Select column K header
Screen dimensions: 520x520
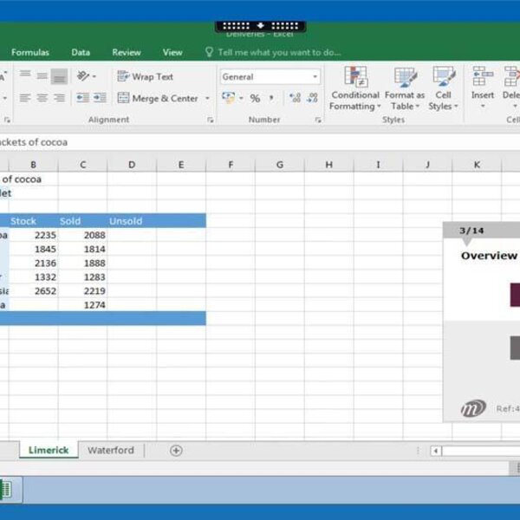click(x=477, y=165)
